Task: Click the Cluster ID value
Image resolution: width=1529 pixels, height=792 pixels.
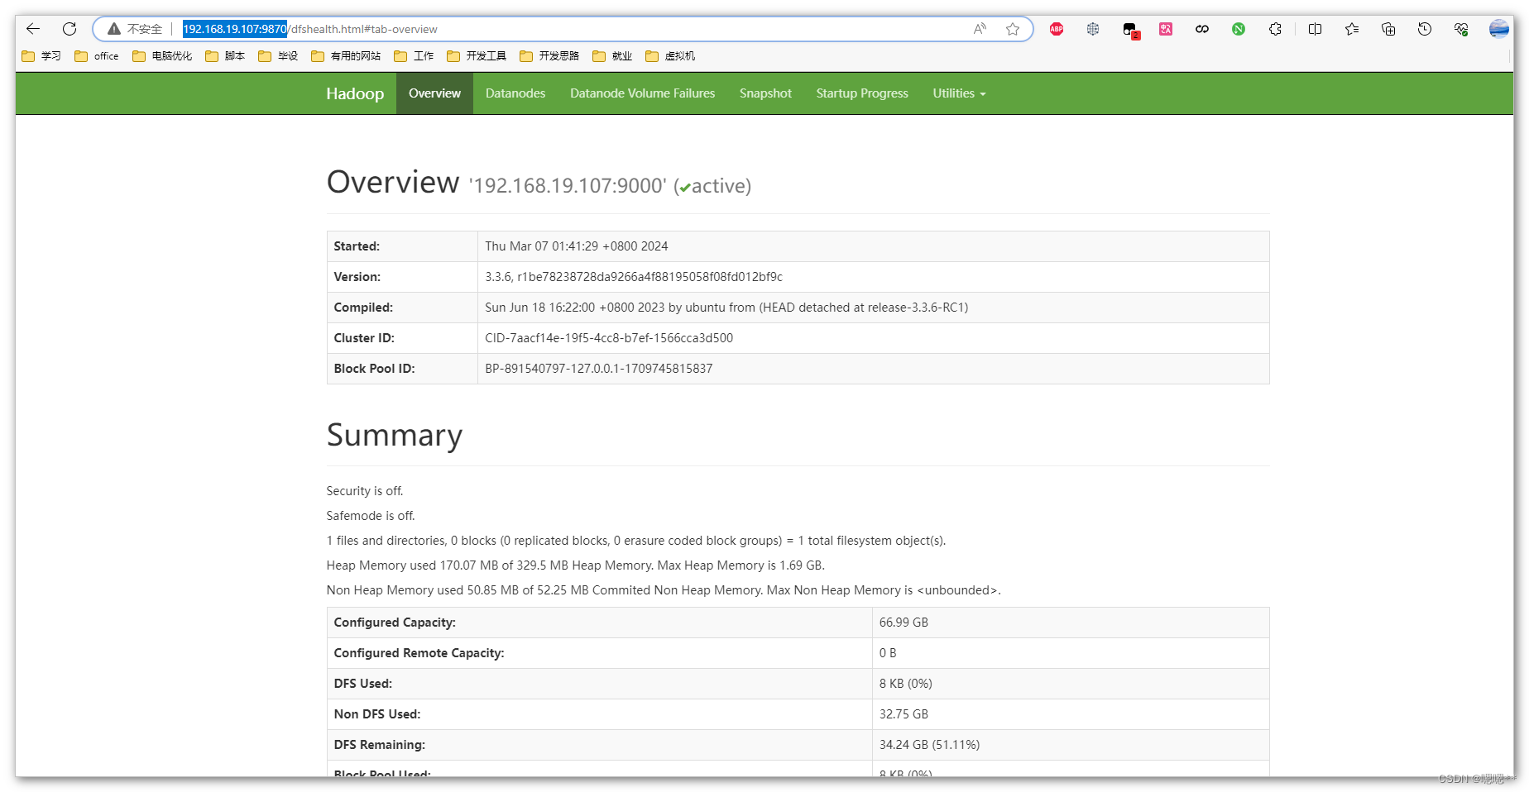Action: pos(609,338)
